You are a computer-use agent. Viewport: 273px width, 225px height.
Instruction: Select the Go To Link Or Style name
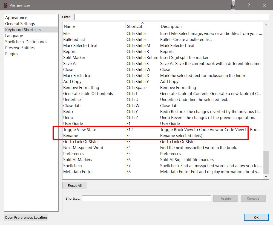tap(80, 142)
